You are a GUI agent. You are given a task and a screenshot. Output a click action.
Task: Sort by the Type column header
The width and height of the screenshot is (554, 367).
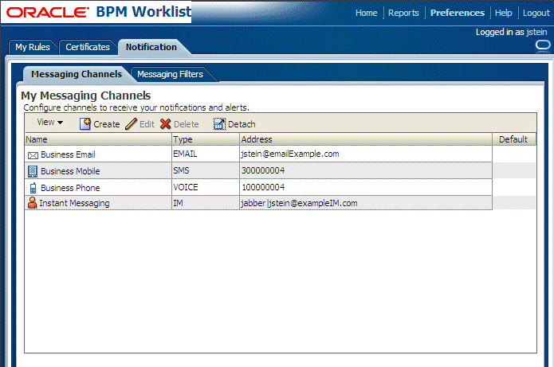click(206, 139)
